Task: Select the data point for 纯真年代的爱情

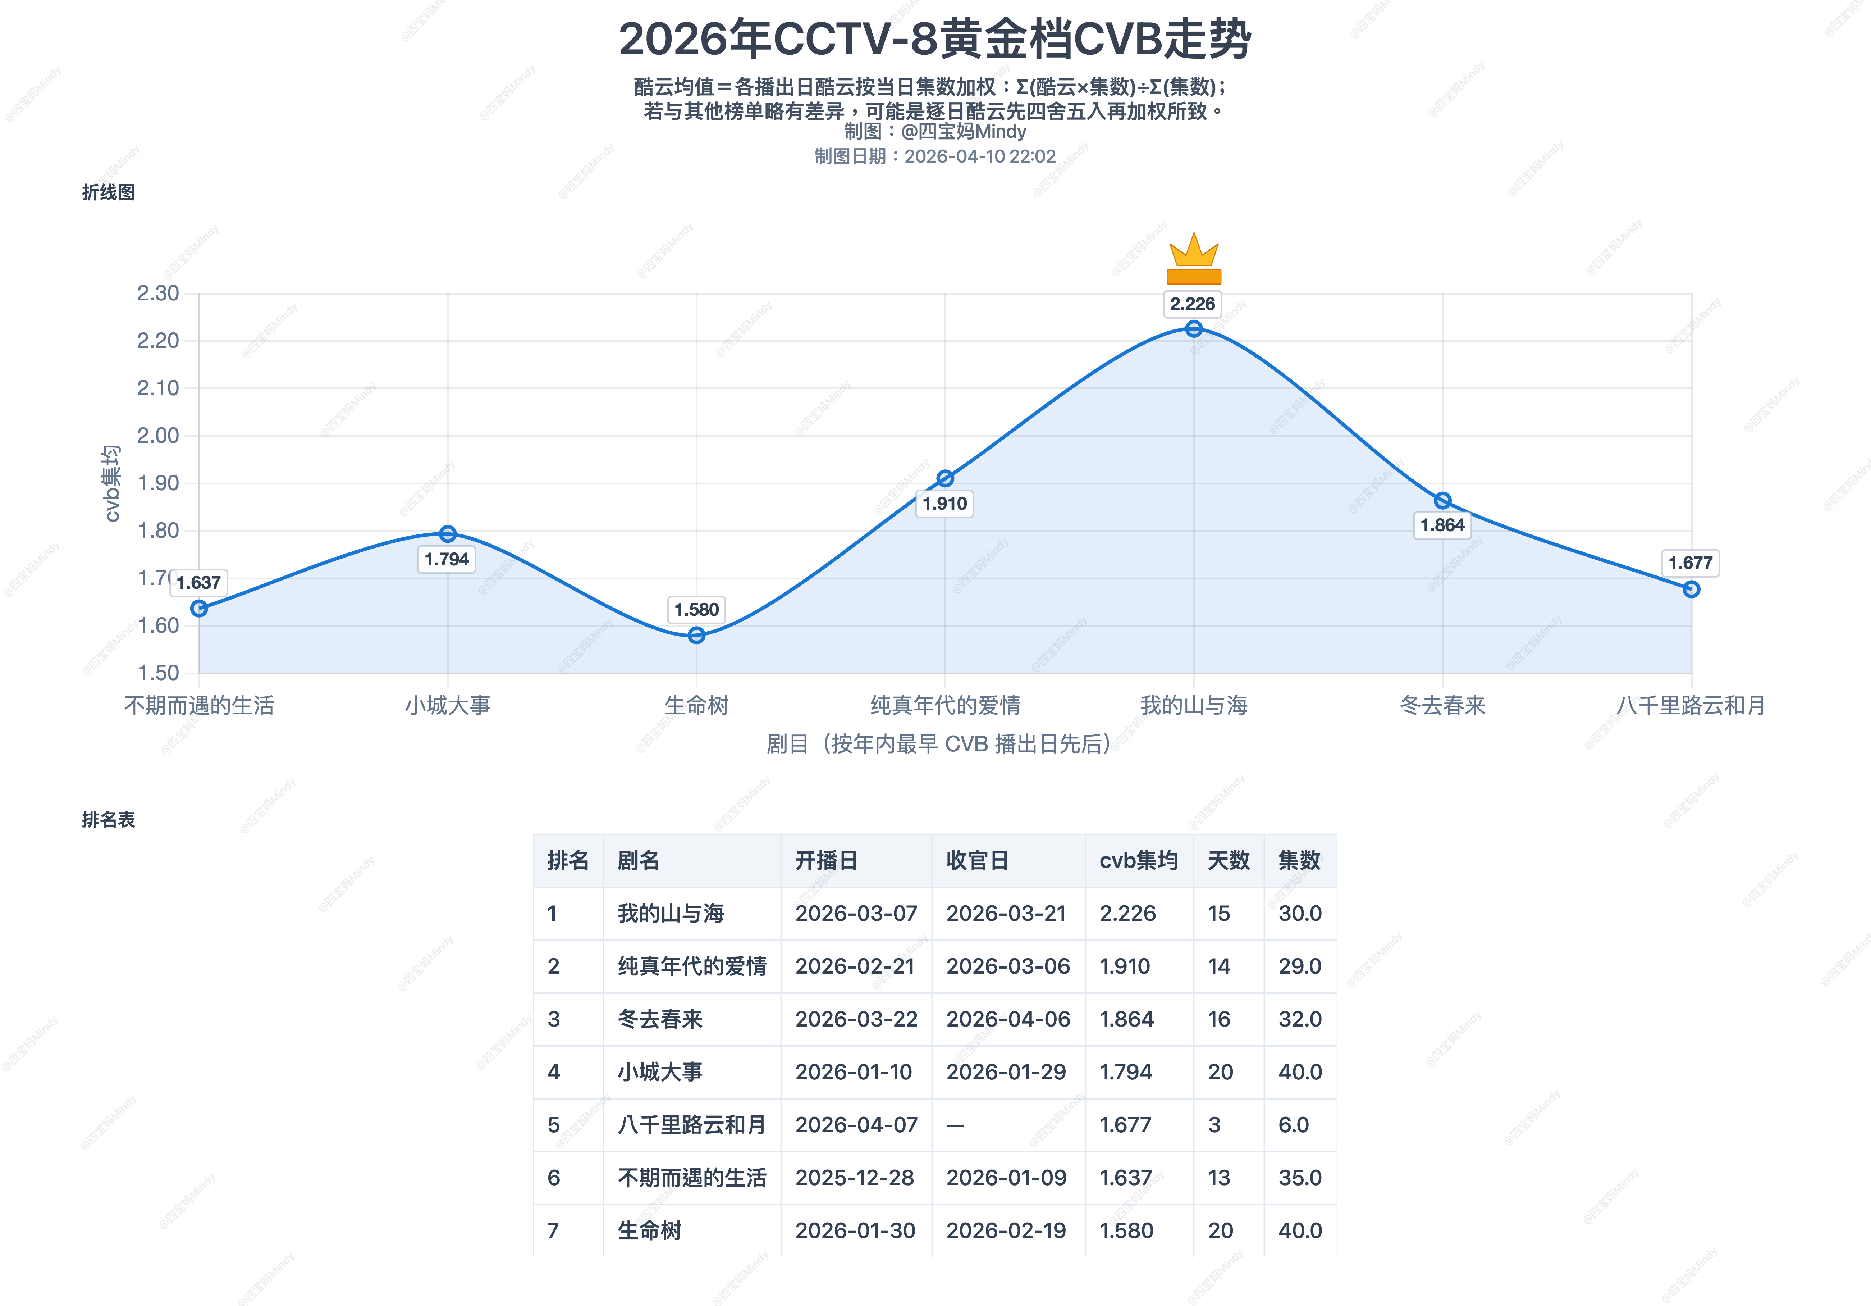Action: pos(944,478)
